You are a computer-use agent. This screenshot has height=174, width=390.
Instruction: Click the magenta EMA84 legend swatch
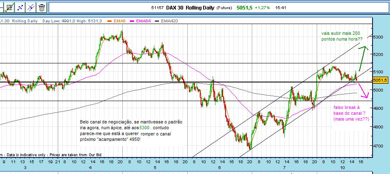point(132,21)
